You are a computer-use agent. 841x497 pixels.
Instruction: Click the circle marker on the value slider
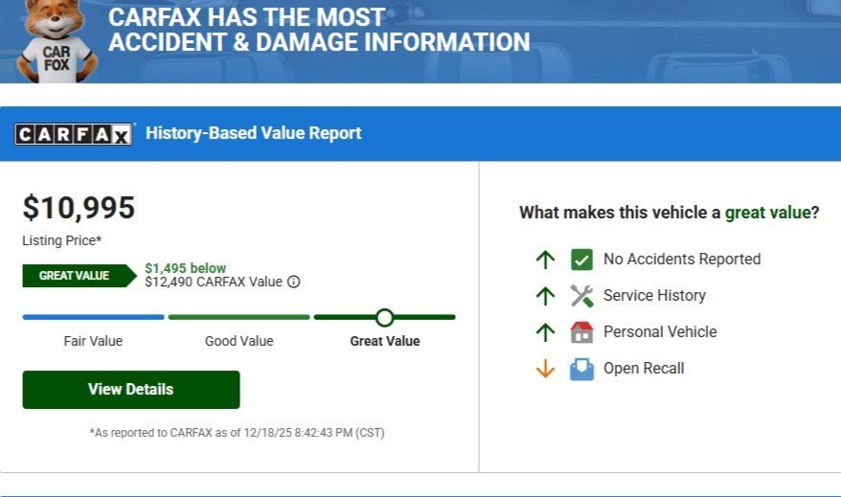[385, 317]
